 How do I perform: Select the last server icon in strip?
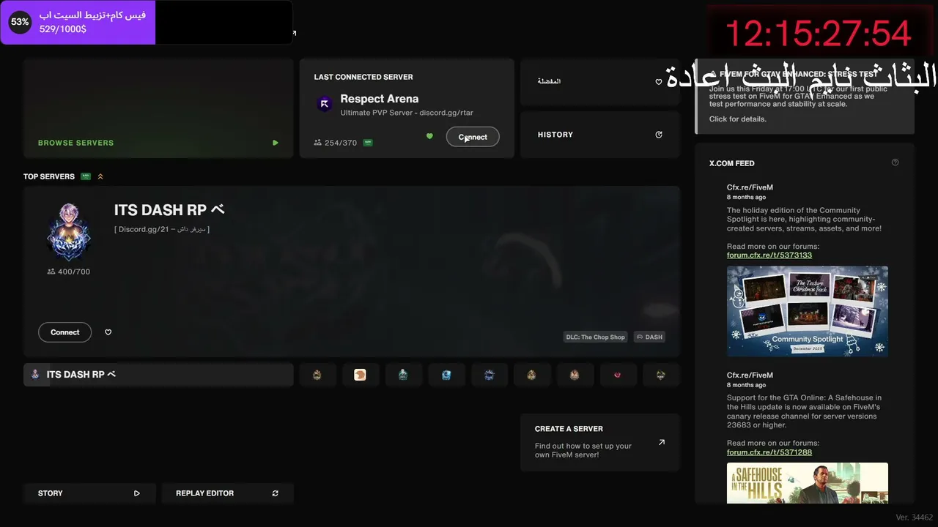click(x=661, y=375)
